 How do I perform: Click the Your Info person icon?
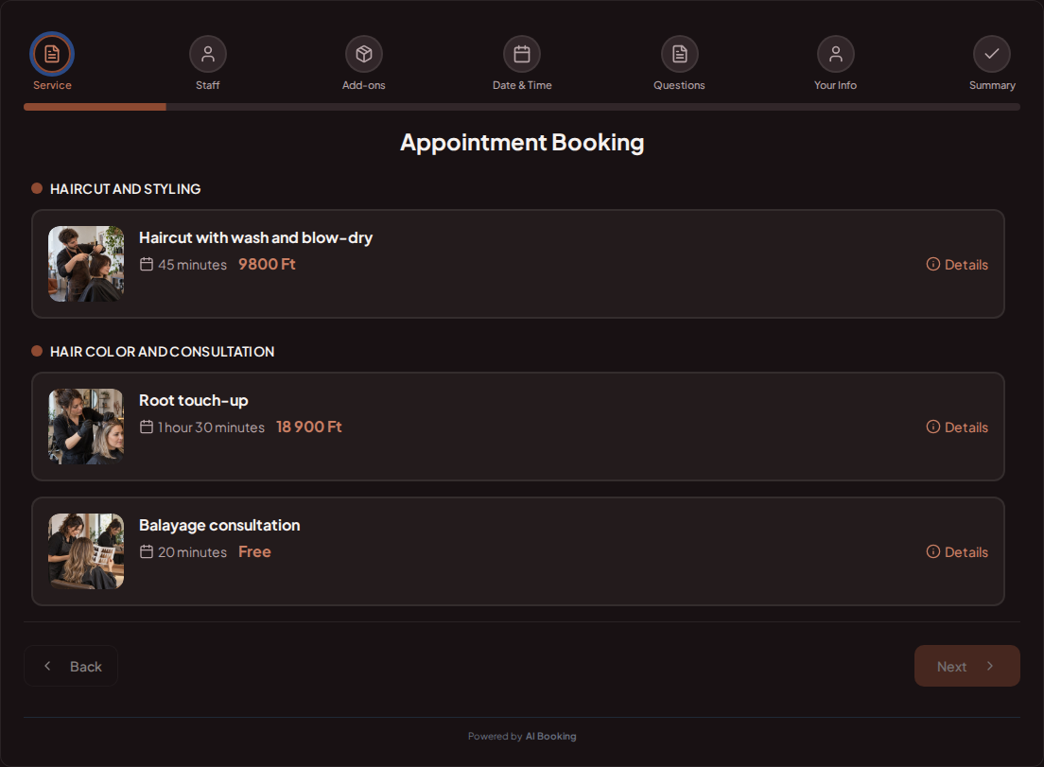(x=836, y=54)
